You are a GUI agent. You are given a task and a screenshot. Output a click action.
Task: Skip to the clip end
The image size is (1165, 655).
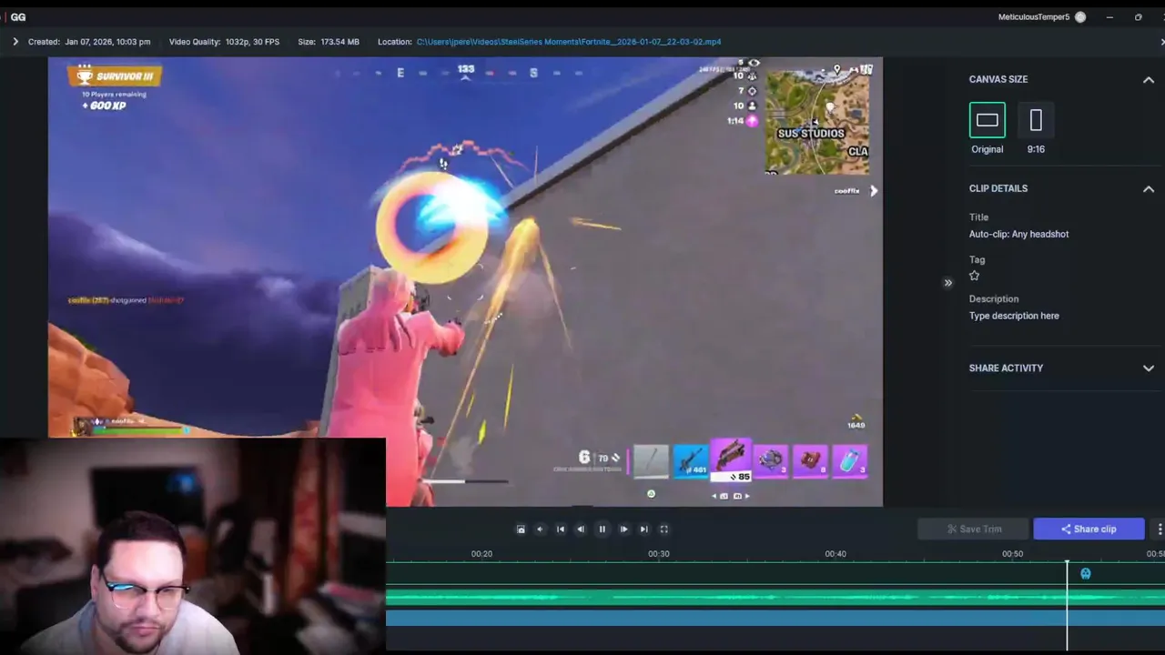click(x=643, y=529)
